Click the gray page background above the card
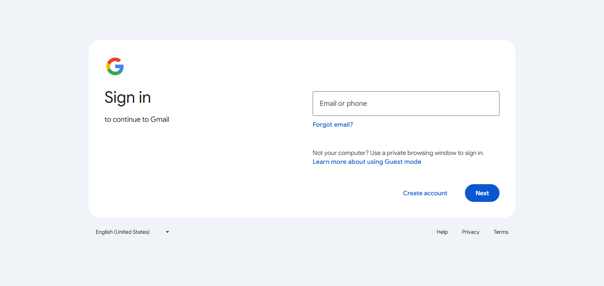Image resolution: width=604 pixels, height=286 pixels. (301, 20)
